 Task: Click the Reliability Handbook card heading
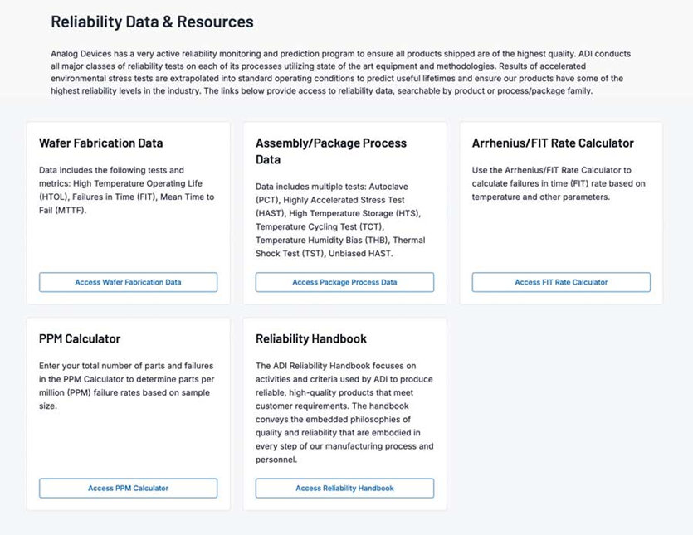[x=311, y=338]
